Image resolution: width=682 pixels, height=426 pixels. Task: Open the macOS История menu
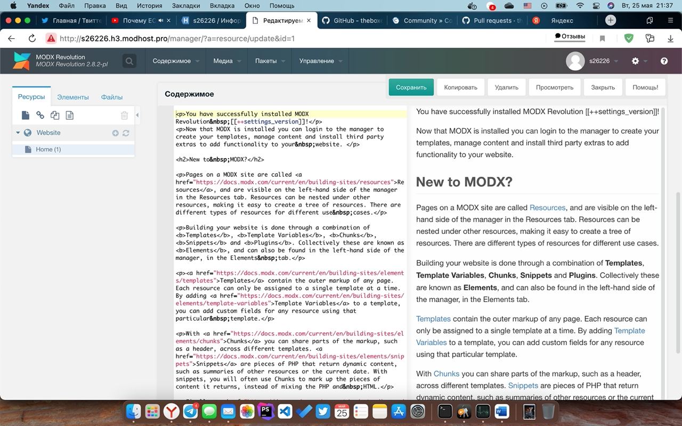[x=149, y=6]
